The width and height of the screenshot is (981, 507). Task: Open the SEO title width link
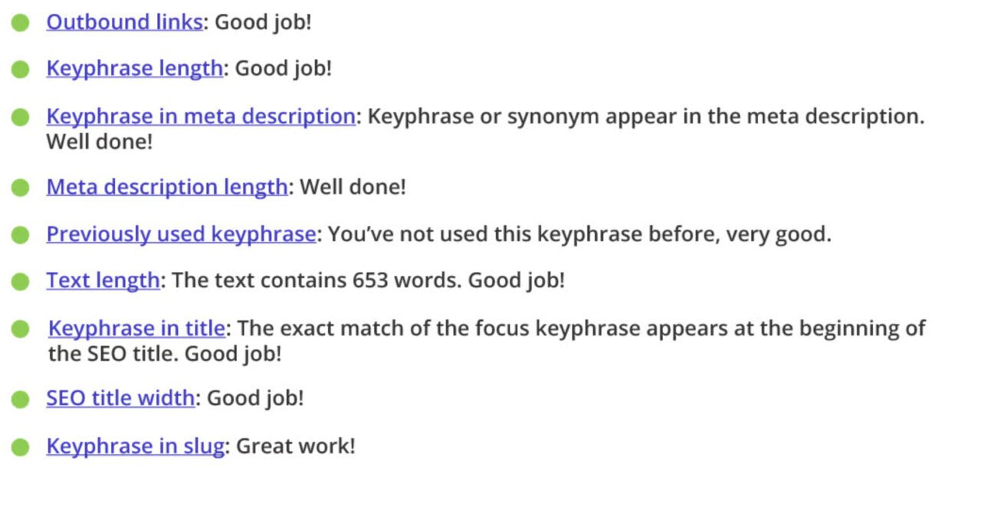point(120,398)
